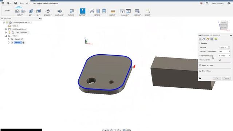The image size is (233, 131).
Task: Open the MANAGE dropdown menu label
Action: (125, 15)
